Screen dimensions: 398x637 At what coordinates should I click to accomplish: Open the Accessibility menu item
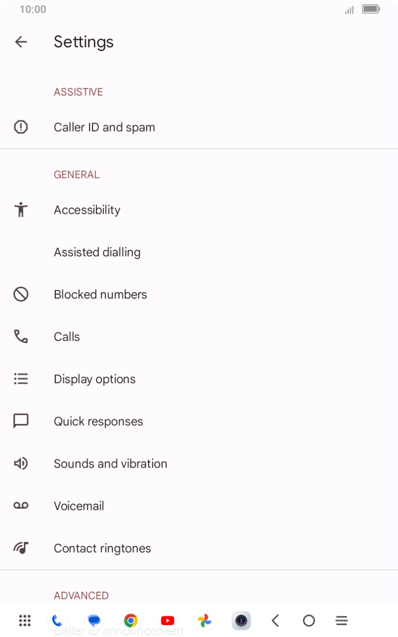tap(87, 210)
